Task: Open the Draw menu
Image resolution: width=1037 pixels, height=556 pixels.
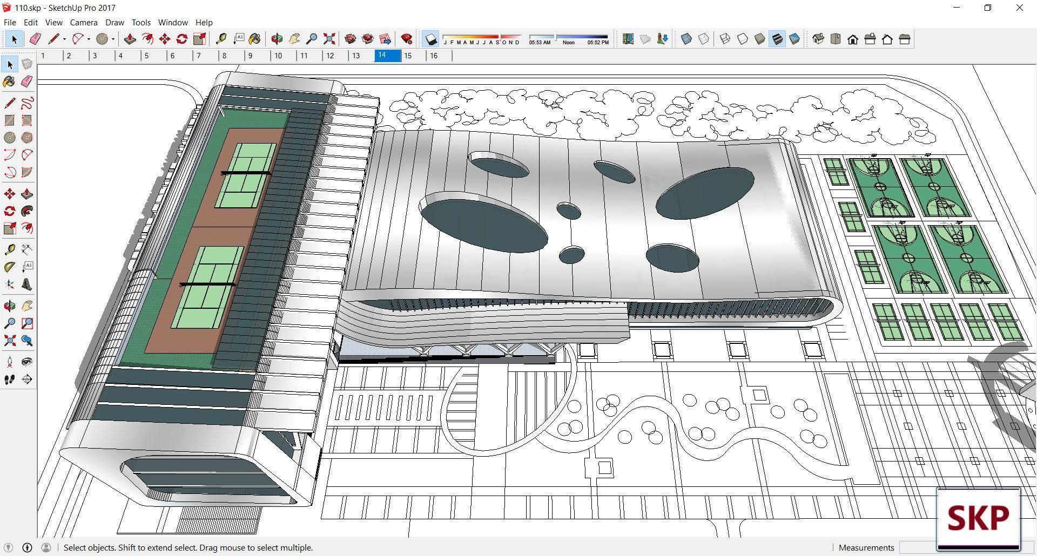Action: tap(115, 22)
